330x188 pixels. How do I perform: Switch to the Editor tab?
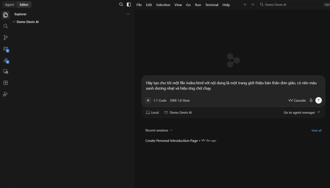pyautogui.click(x=24, y=5)
